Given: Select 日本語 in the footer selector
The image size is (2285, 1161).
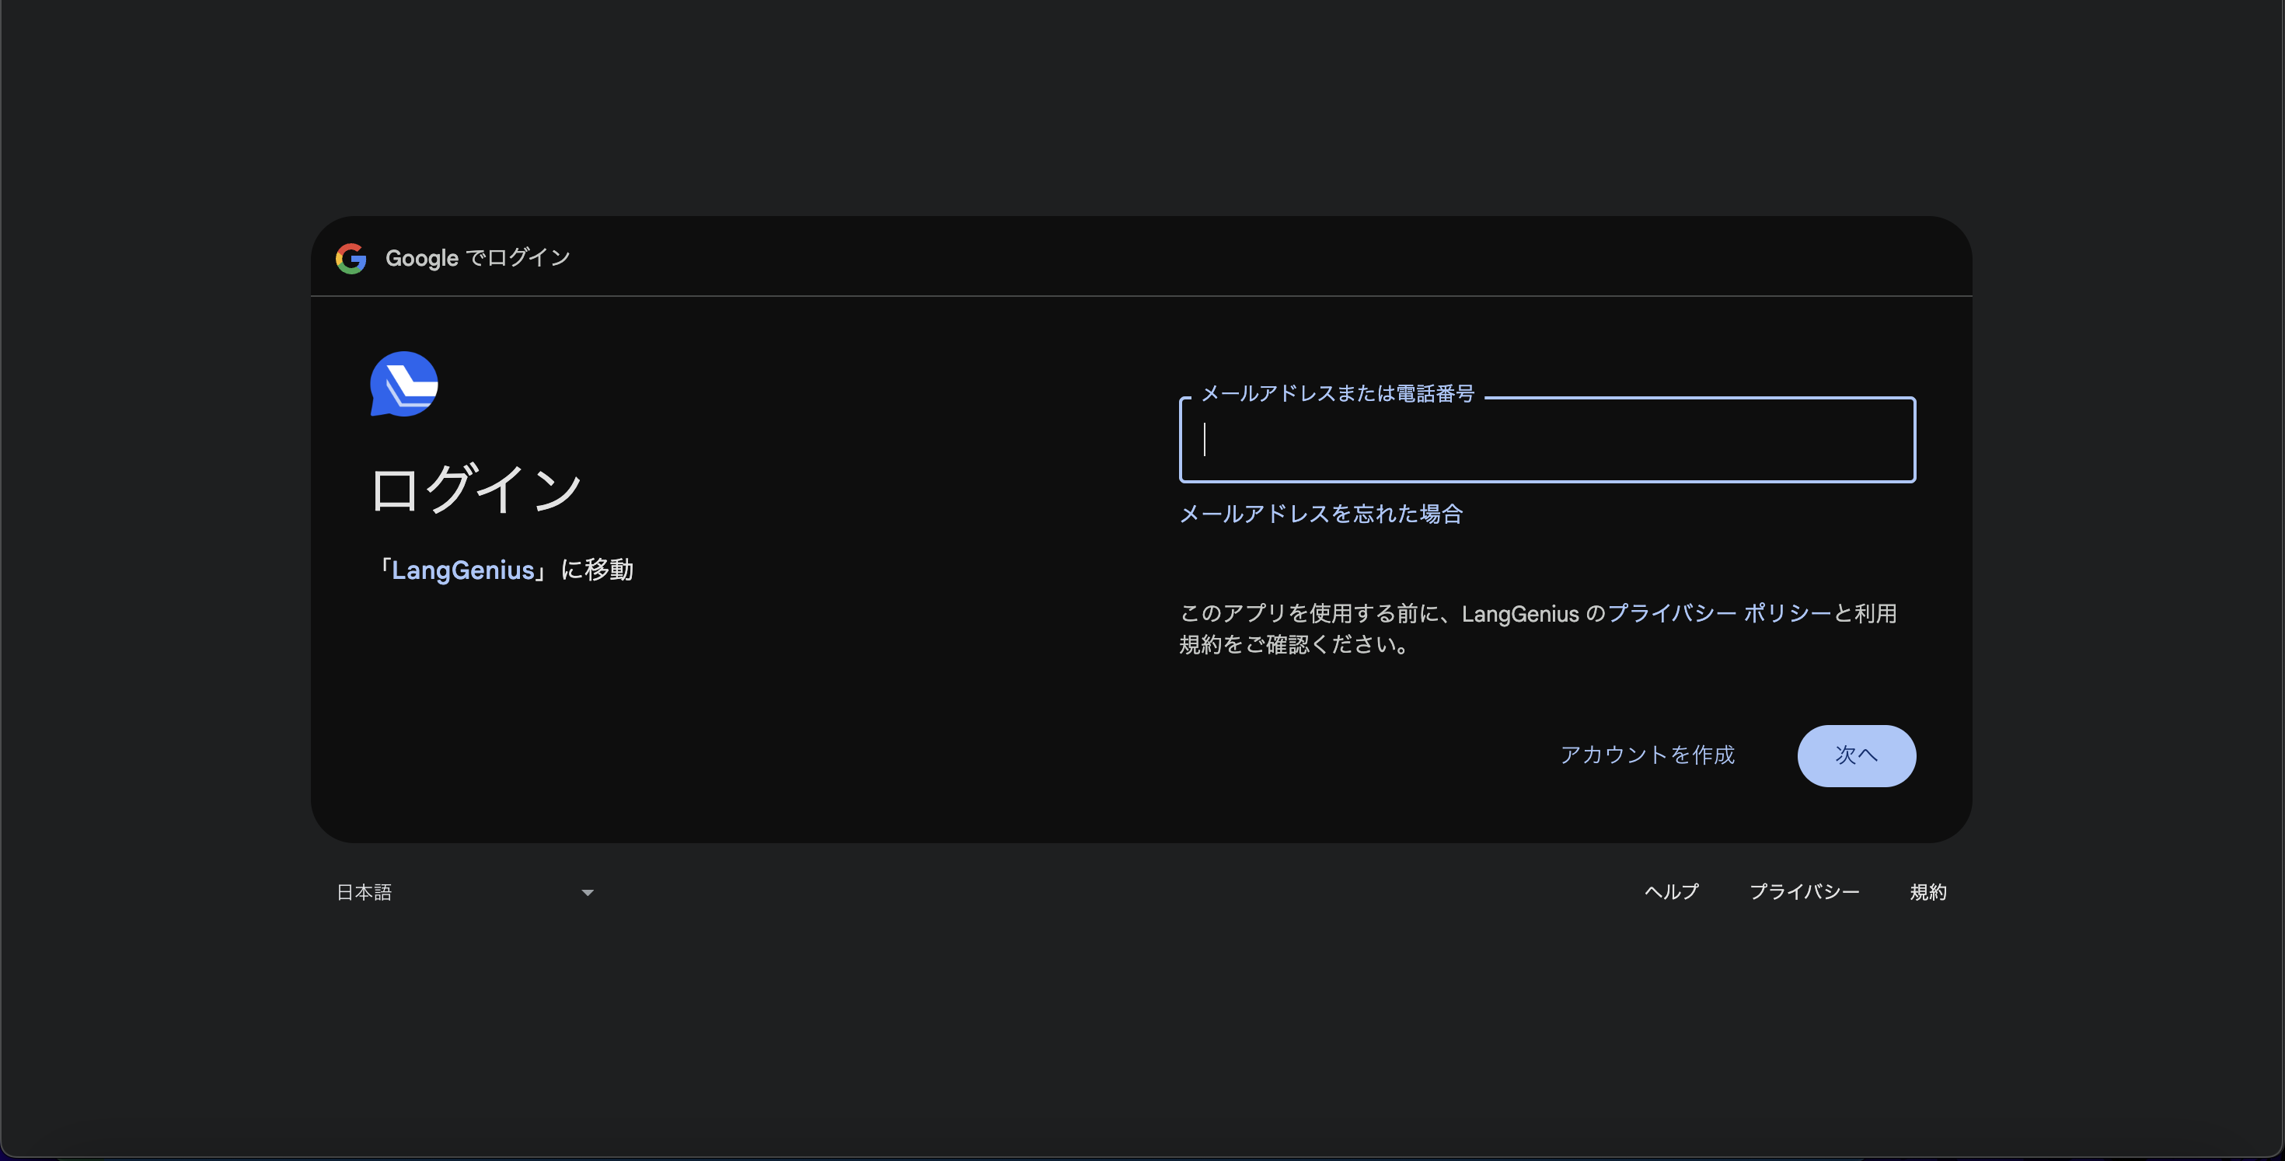Looking at the screenshot, I should click(364, 892).
